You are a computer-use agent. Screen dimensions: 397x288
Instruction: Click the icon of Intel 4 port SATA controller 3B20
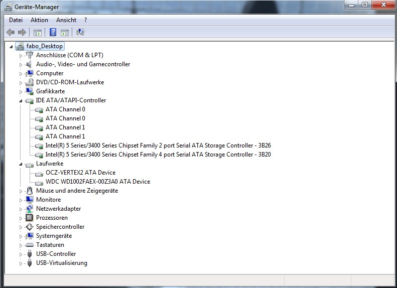(x=39, y=155)
